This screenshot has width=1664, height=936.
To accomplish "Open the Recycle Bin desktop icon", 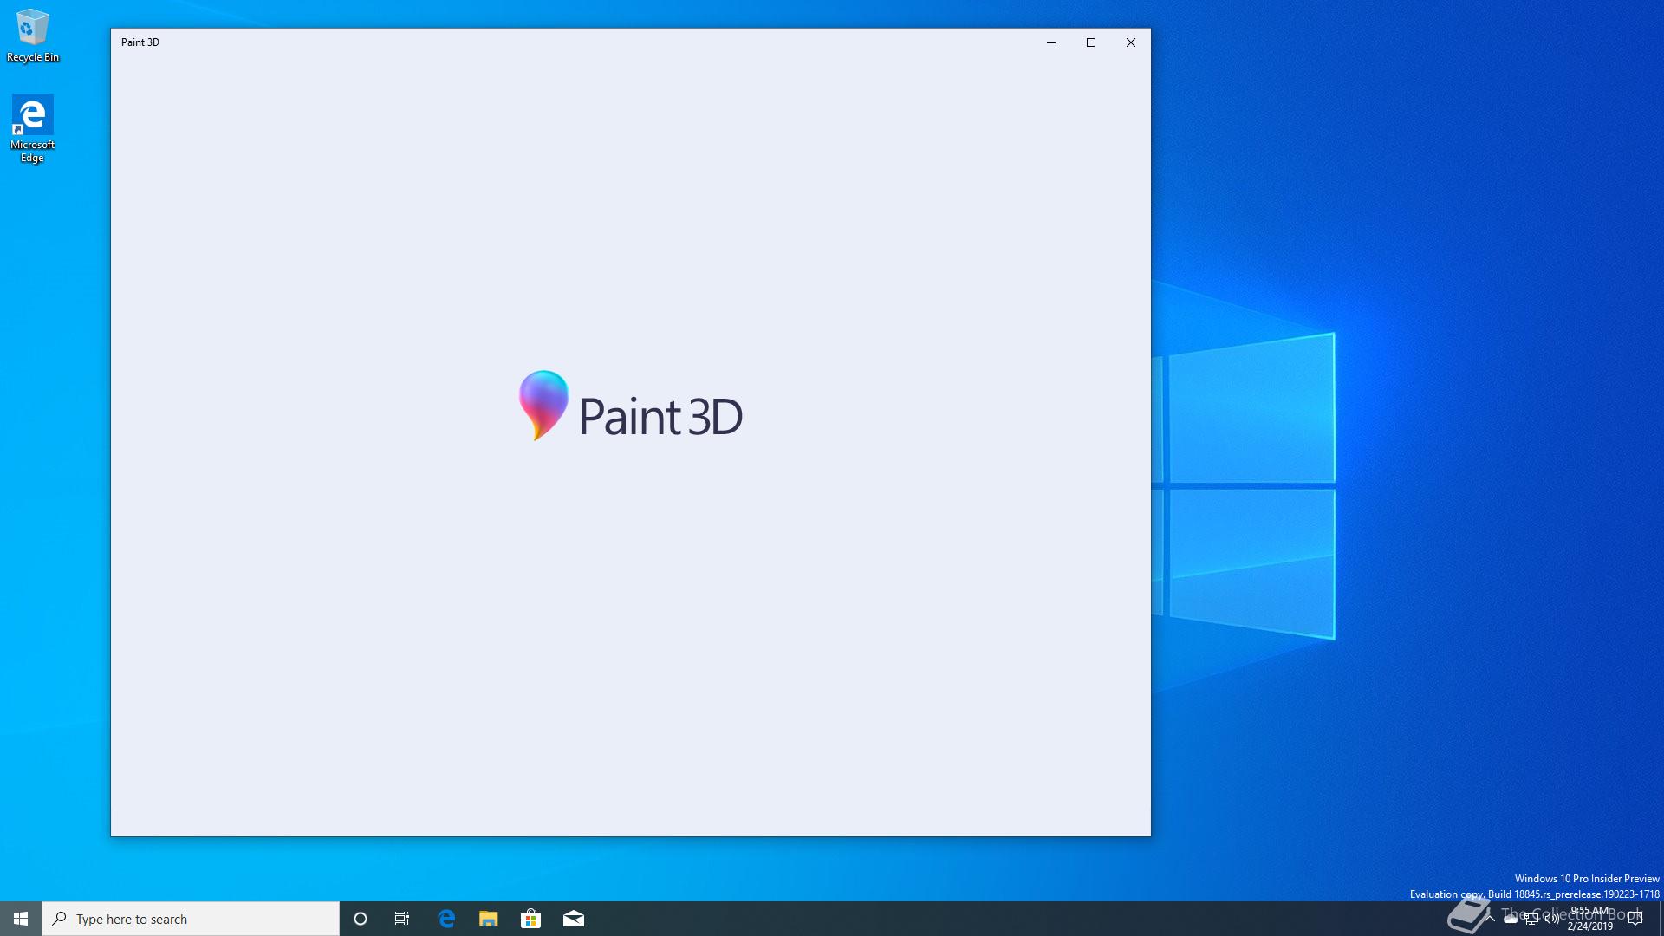I will (33, 36).
